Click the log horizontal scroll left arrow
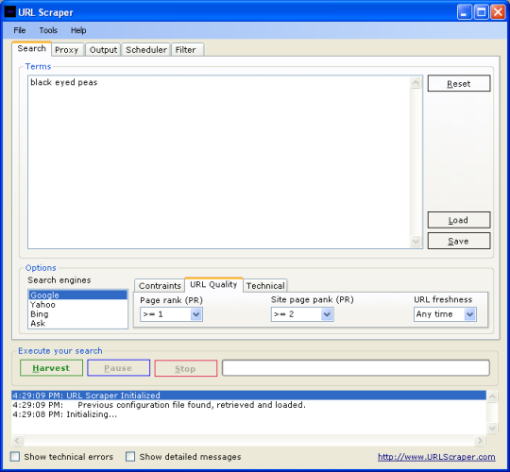The width and height of the screenshot is (510, 472). click(x=17, y=441)
